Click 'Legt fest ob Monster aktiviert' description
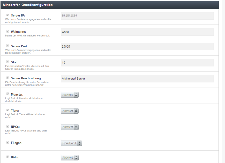This screenshot has height=163, width=225. point(24,100)
